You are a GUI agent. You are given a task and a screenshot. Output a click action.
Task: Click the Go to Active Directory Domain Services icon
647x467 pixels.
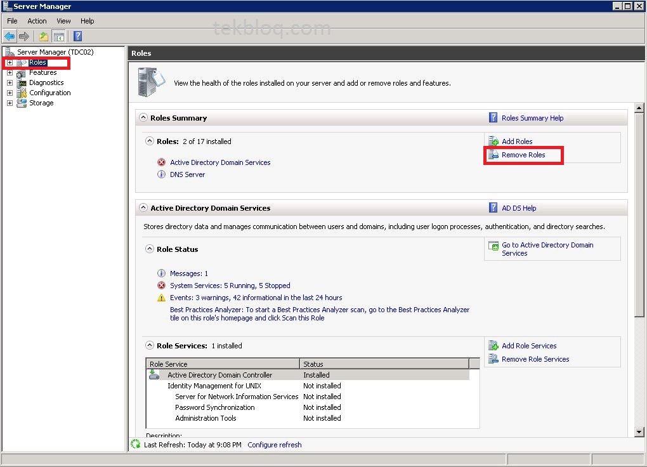click(x=493, y=246)
